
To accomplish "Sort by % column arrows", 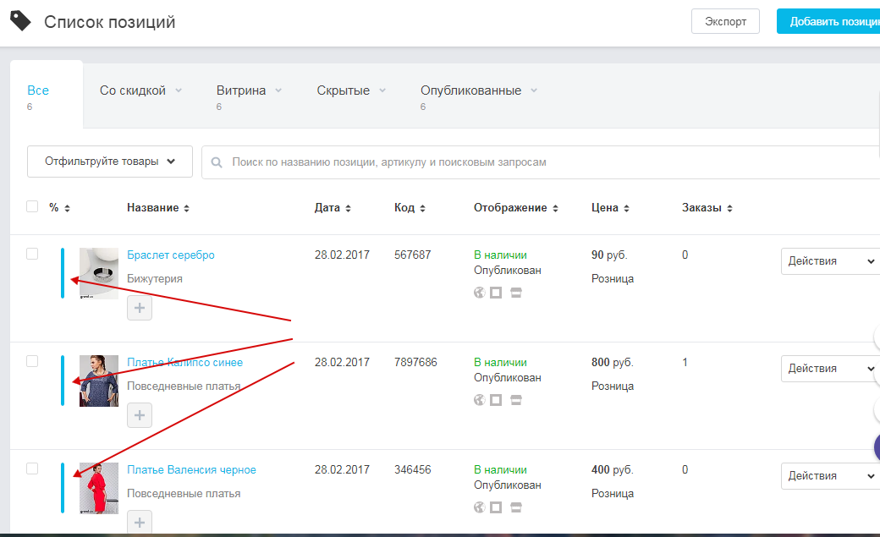I will point(68,208).
